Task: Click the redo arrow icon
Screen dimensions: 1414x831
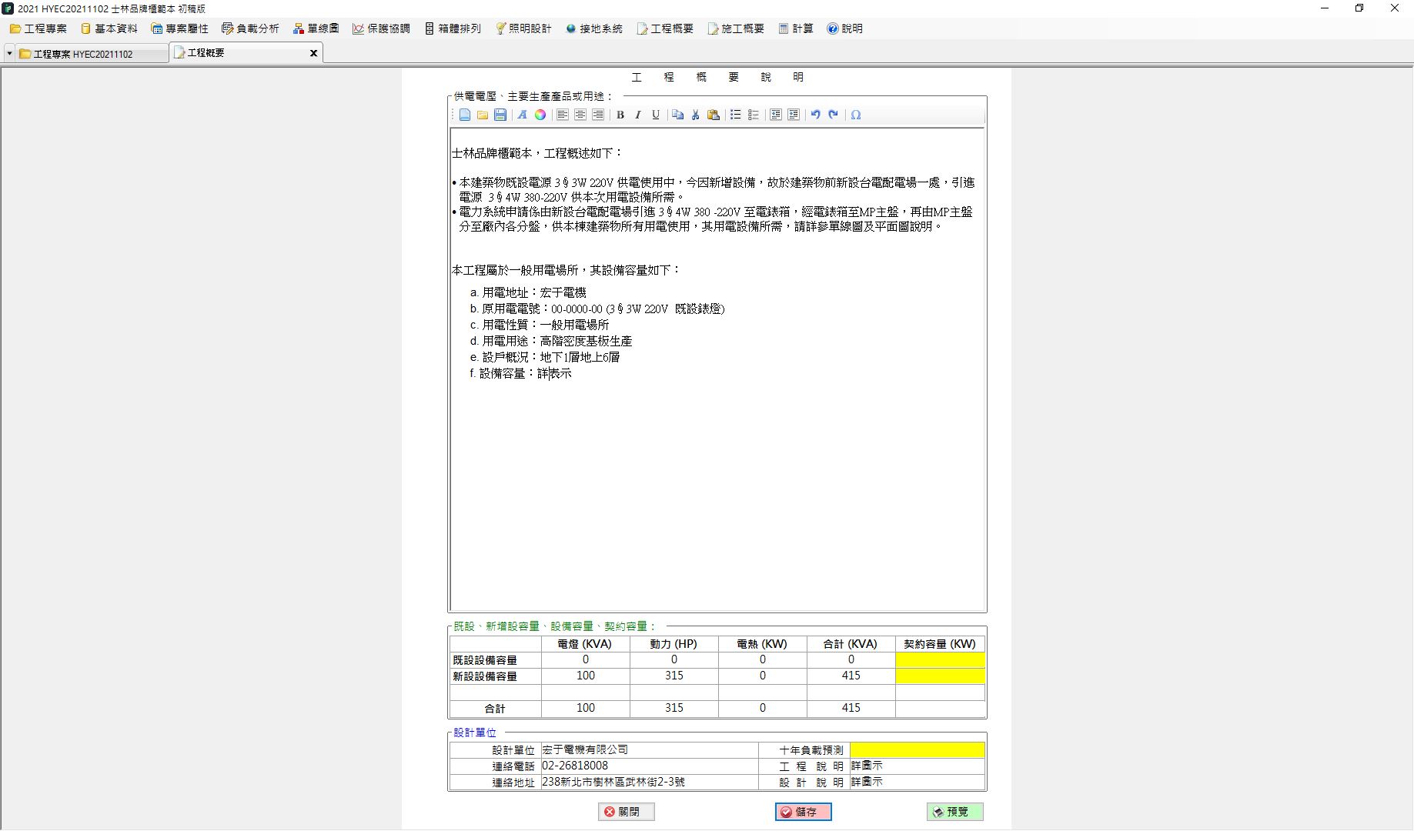Action: 833,115
